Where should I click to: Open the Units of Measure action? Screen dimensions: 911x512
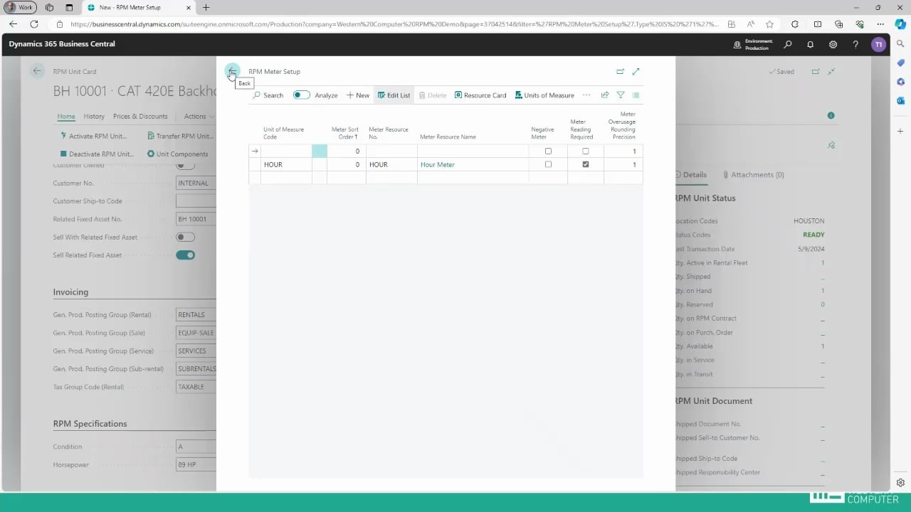544,95
